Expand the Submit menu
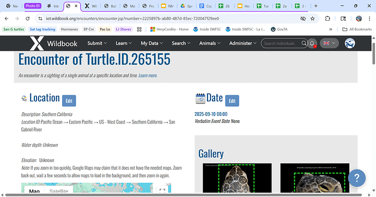376x197 pixels. (x=97, y=44)
